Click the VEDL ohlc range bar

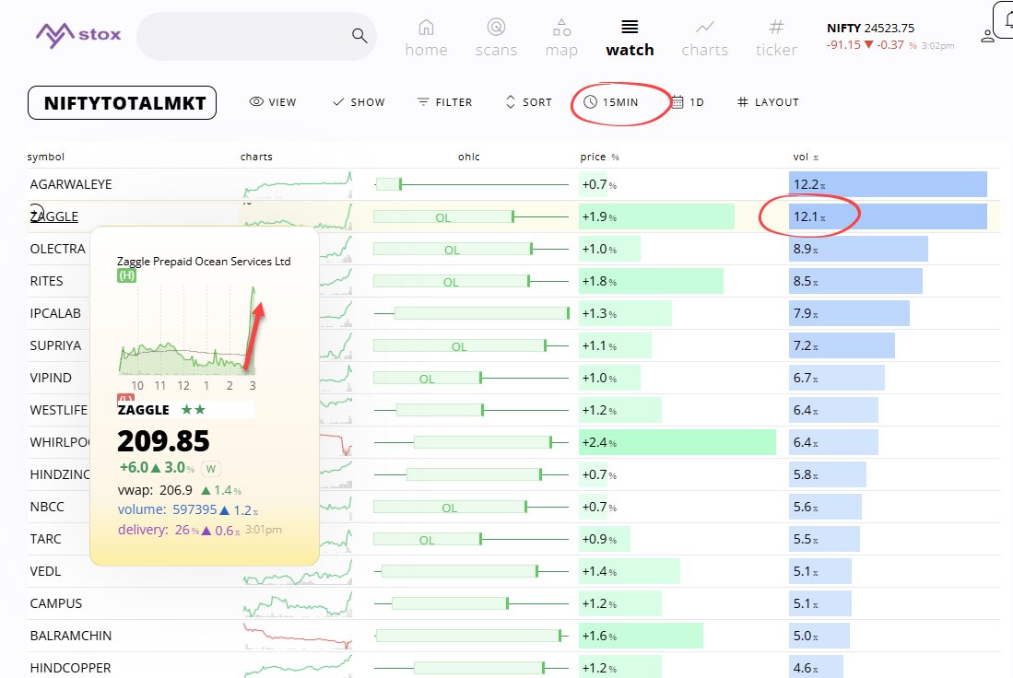point(471,571)
